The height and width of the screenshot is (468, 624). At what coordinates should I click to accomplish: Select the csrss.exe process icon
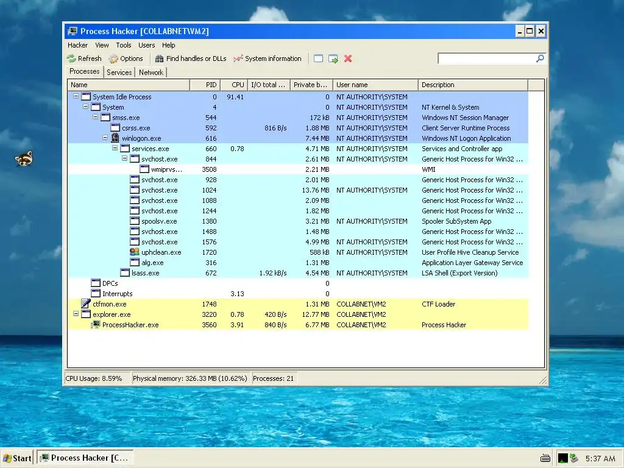115,128
